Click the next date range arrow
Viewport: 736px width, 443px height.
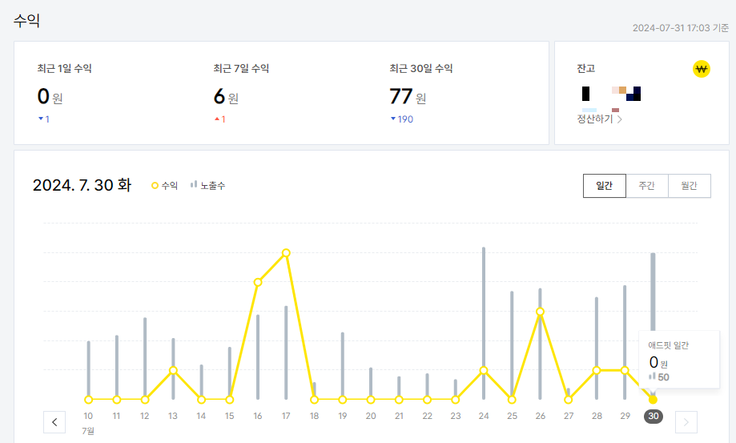tap(686, 422)
